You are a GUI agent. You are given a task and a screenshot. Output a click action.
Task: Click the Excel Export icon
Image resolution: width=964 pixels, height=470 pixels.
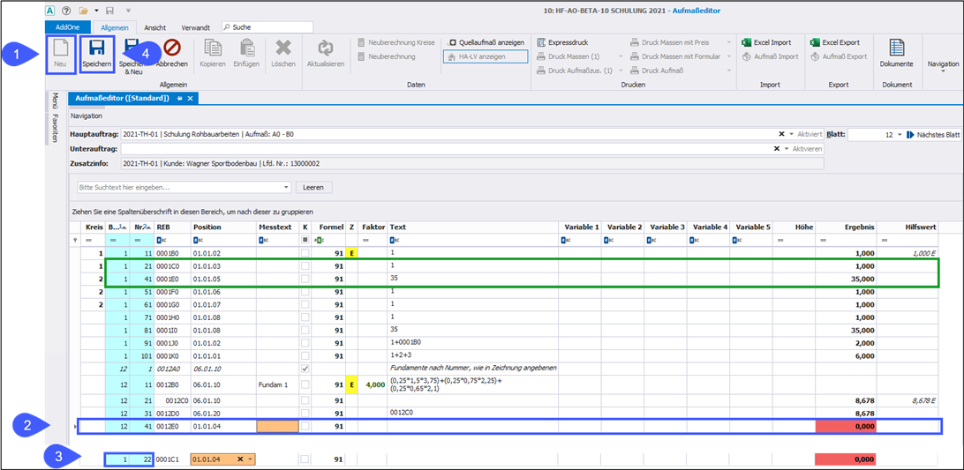[x=815, y=42]
